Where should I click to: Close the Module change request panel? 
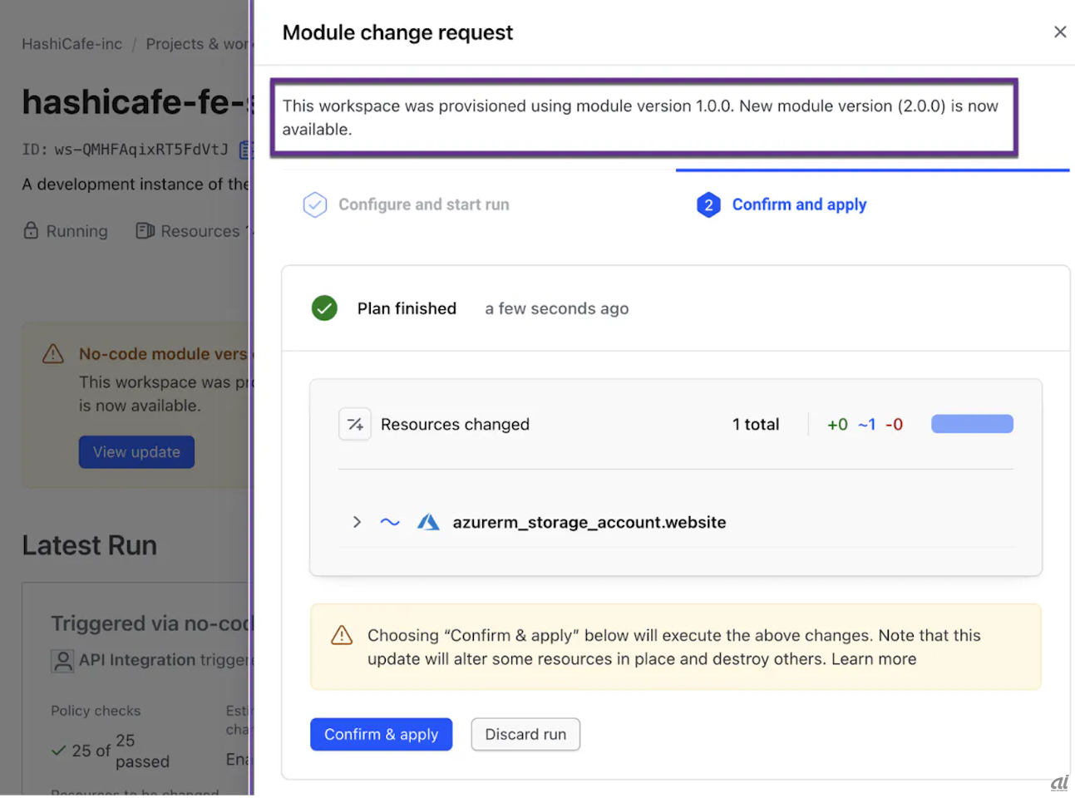pyautogui.click(x=1060, y=32)
